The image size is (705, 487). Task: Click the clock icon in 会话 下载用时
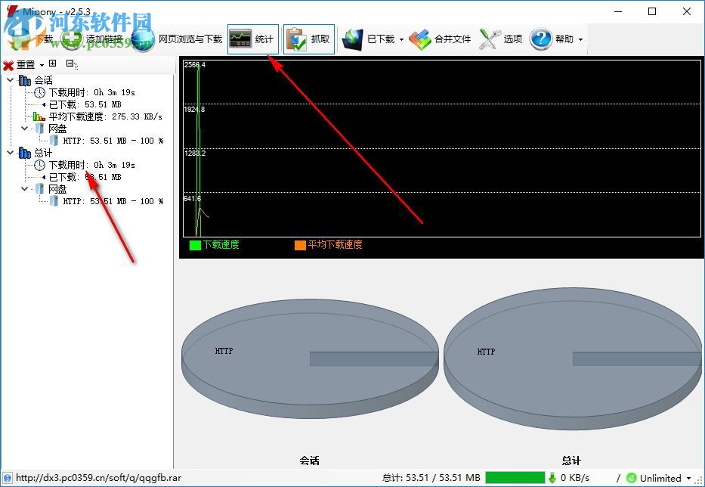tap(40, 92)
